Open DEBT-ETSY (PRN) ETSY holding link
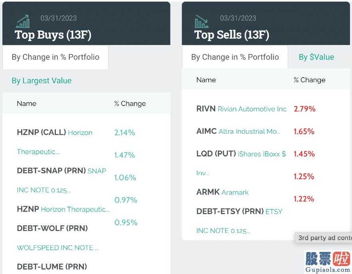Screen dimensions: 352x274 point(239,211)
